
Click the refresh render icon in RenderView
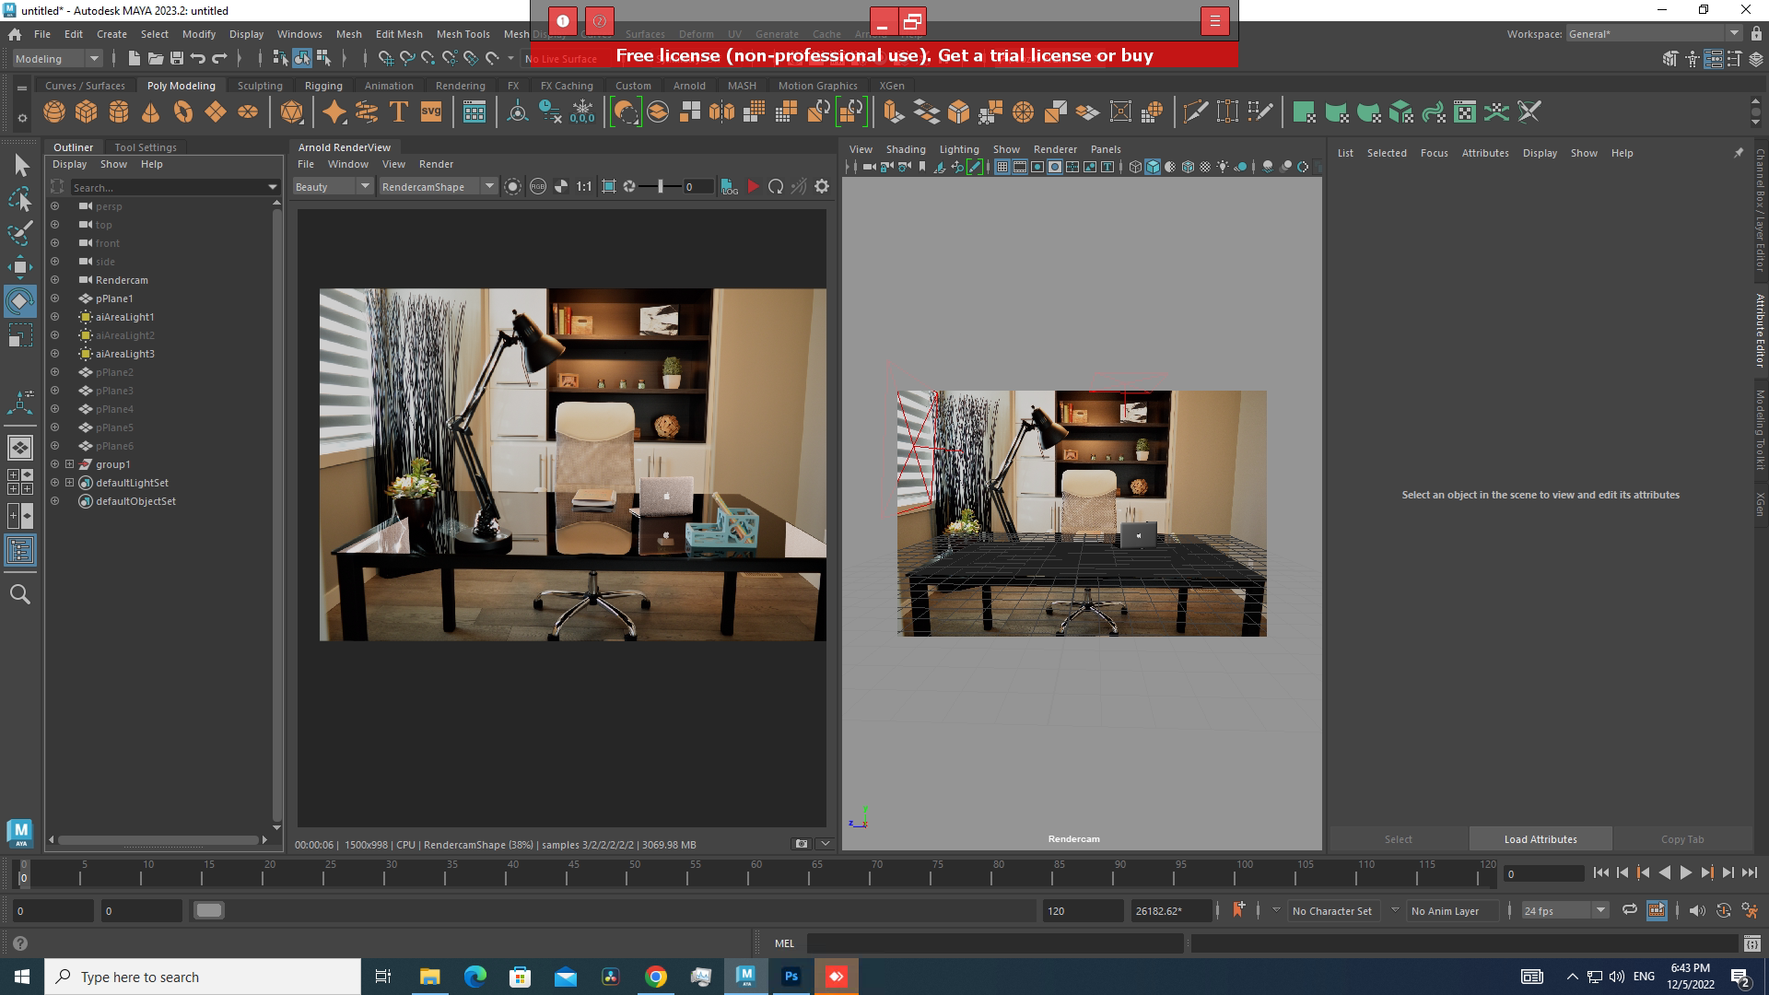[x=776, y=187]
